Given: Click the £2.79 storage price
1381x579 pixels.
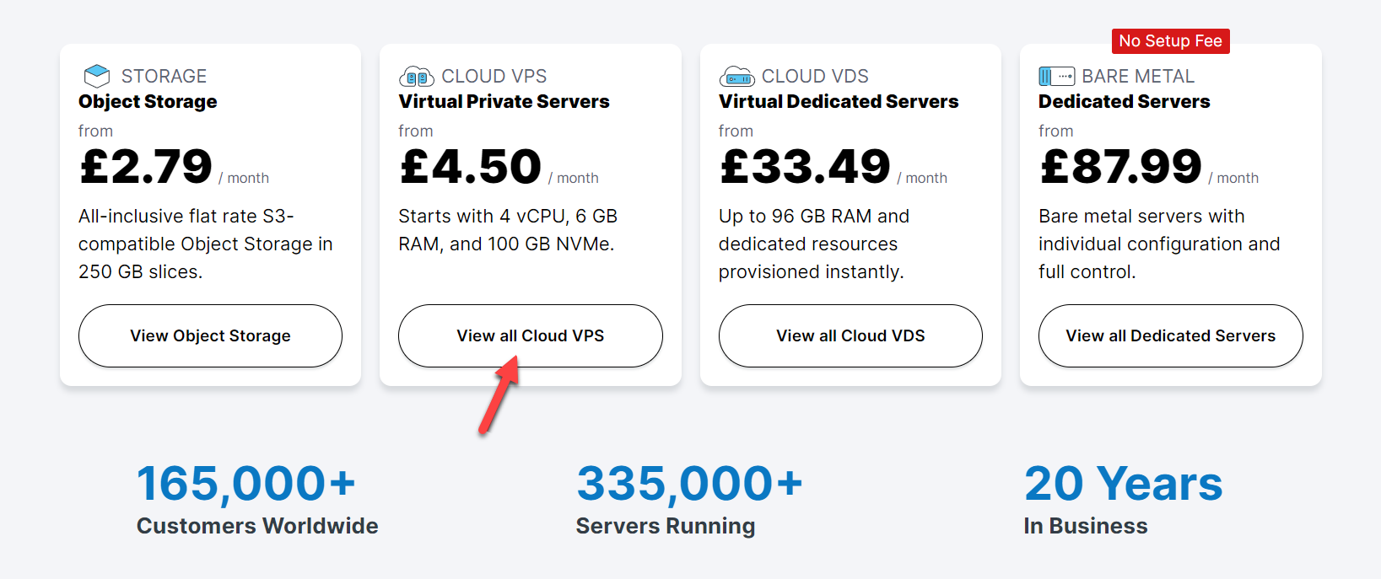Looking at the screenshot, I should coord(146,167).
